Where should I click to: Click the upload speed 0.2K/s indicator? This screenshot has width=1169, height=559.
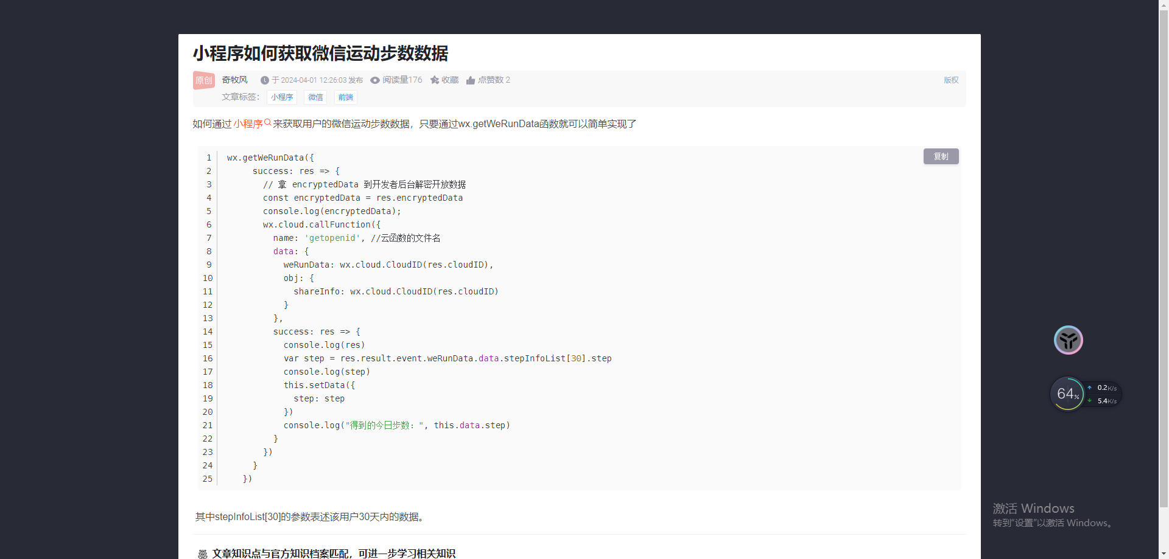[x=1103, y=387]
